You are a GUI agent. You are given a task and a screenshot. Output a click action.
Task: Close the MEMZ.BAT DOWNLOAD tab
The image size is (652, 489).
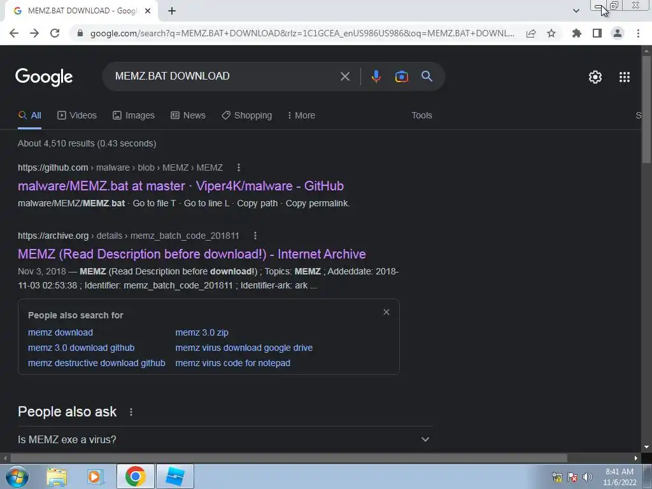148,11
